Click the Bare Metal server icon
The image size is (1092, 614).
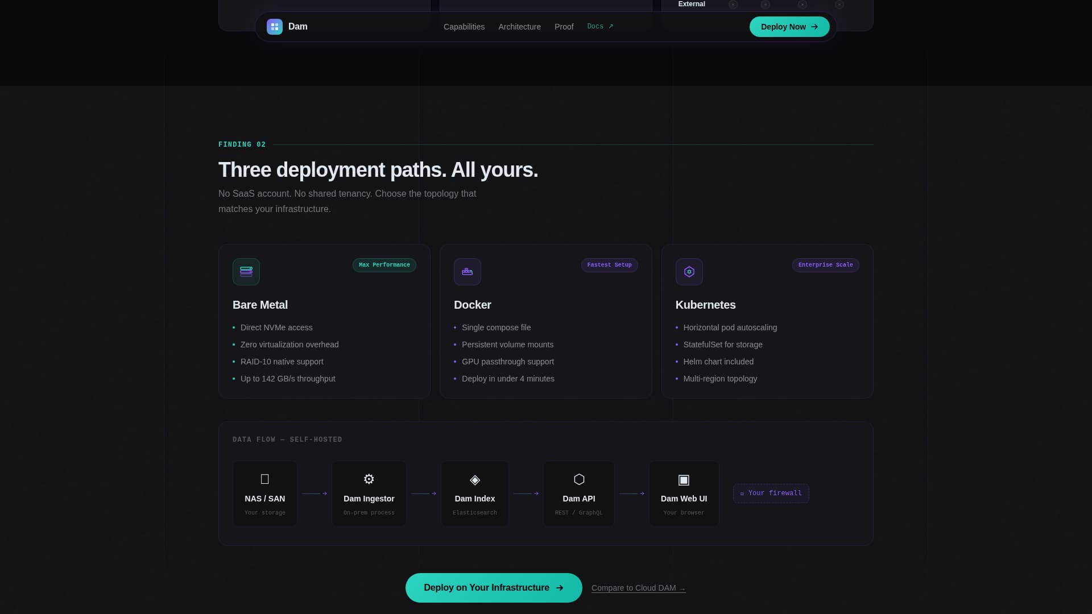[x=246, y=272]
